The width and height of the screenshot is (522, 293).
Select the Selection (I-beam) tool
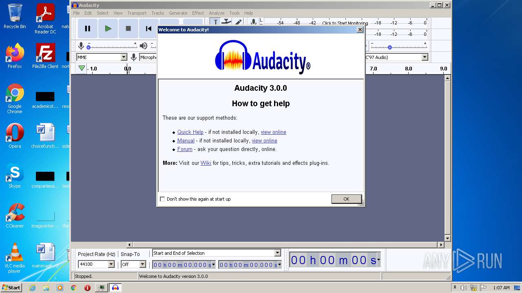(x=215, y=22)
